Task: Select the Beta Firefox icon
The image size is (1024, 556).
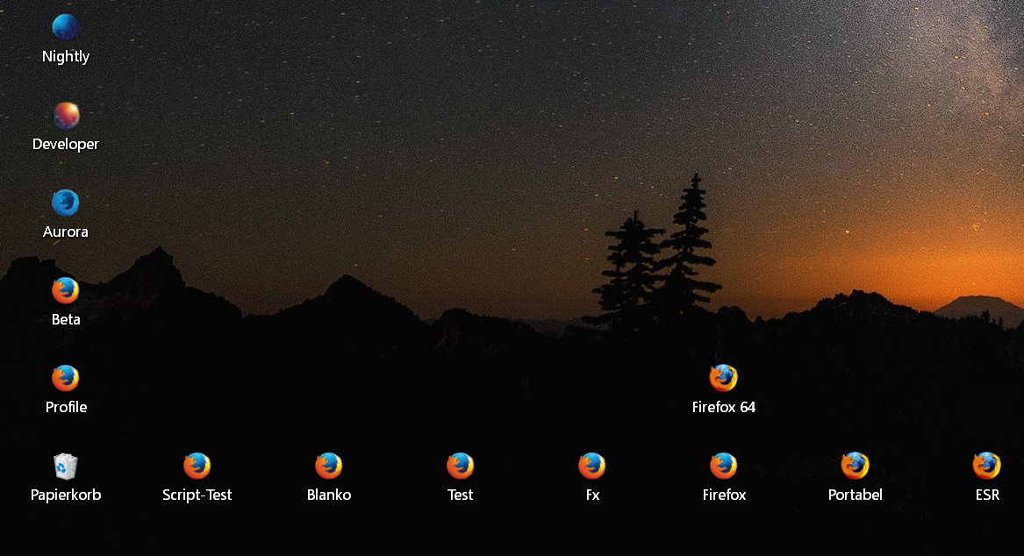Action: click(65, 290)
